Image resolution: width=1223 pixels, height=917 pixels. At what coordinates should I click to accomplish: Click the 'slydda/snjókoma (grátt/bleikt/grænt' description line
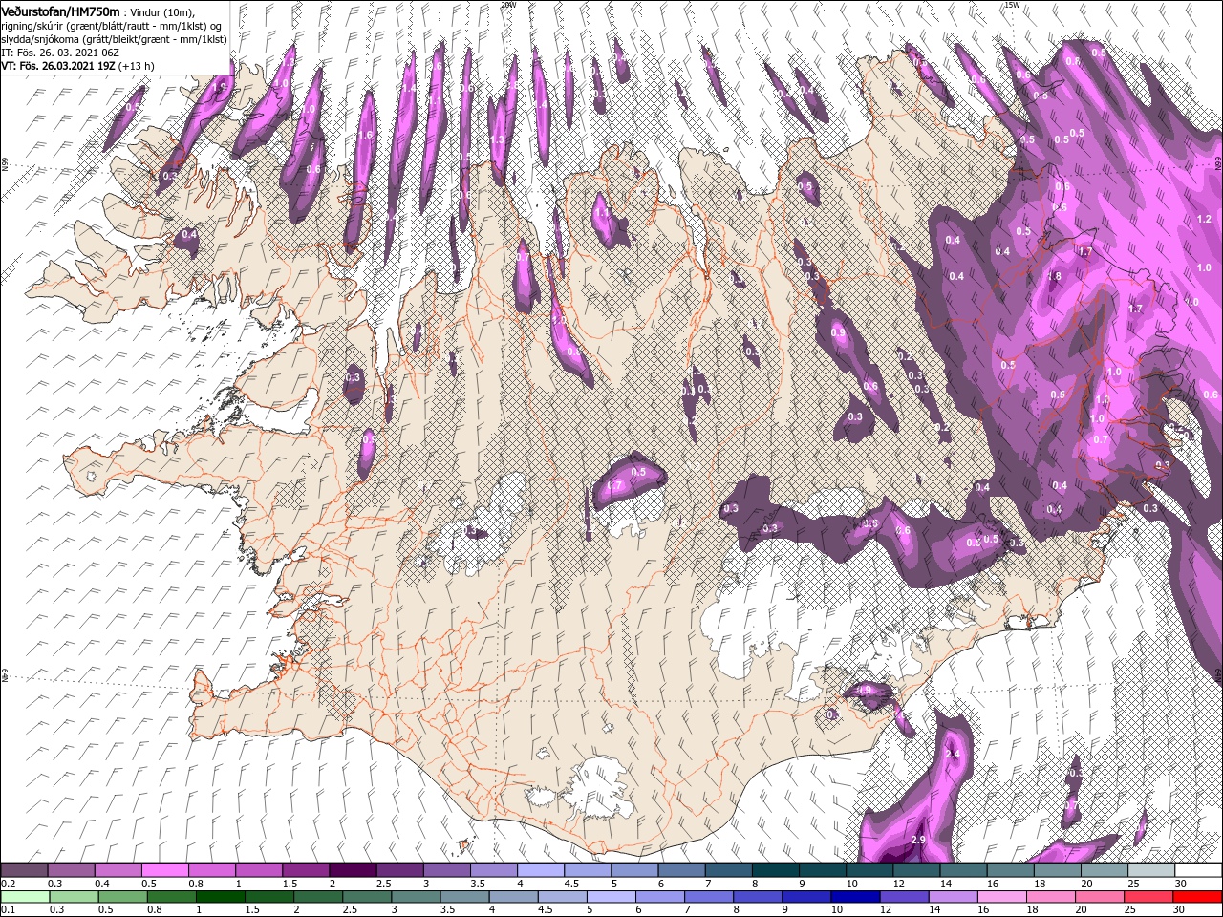click(114, 39)
